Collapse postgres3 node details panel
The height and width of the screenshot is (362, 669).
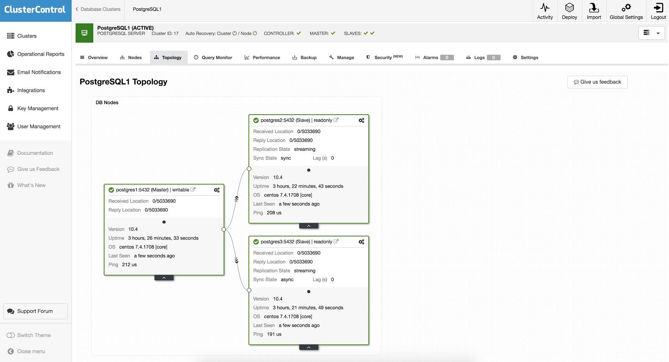[x=309, y=347]
